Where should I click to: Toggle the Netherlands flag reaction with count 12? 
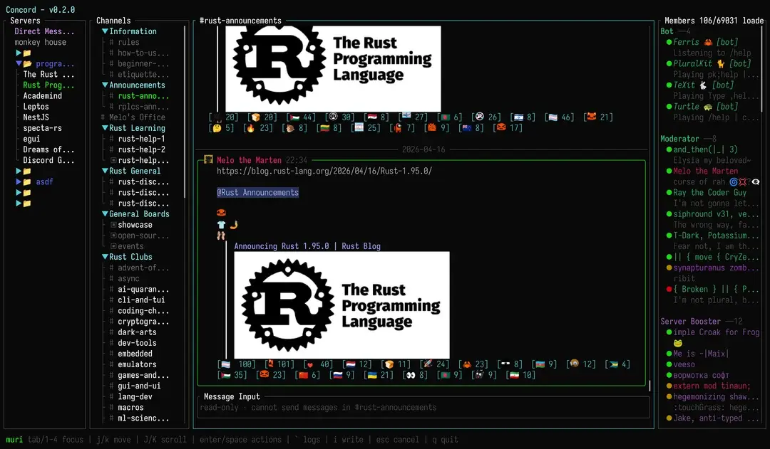(357, 364)
